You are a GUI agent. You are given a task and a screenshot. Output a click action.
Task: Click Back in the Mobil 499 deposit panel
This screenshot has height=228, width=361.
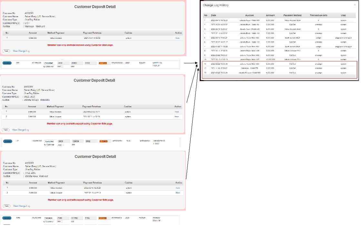tap(5, 130)
